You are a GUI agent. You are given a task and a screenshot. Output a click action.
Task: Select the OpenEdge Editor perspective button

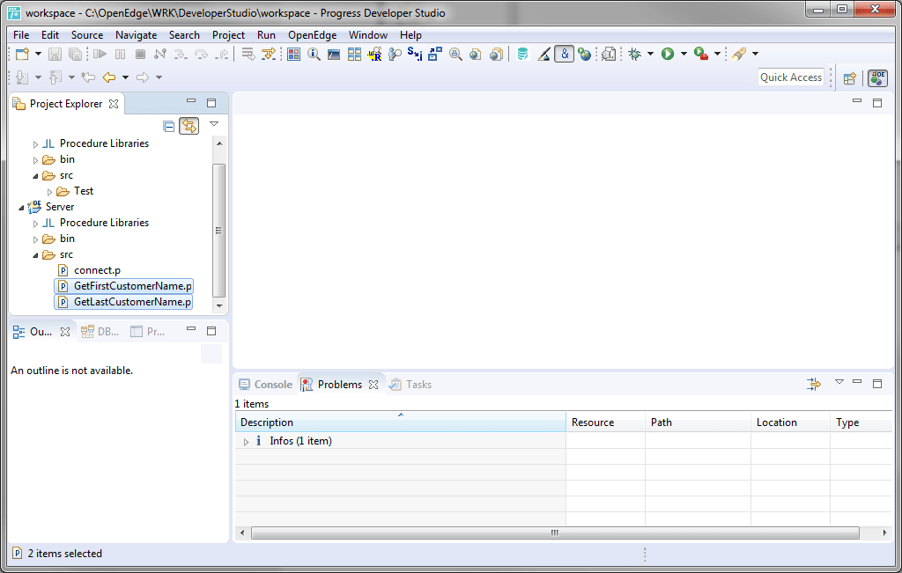878,77
